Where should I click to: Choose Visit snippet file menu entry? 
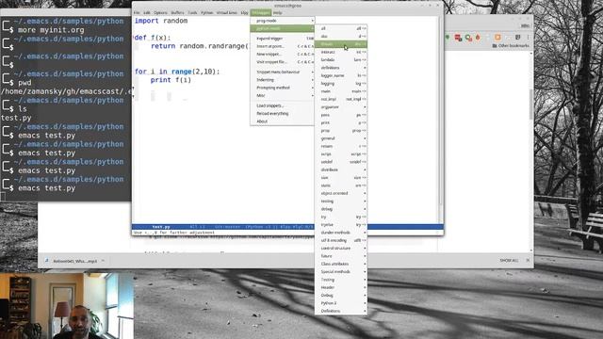pyautogui.click(x=283, y=62)
